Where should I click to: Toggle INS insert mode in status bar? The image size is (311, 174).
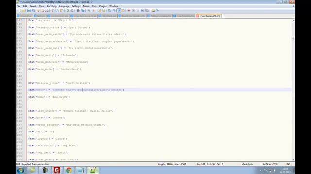click(288, 164)
